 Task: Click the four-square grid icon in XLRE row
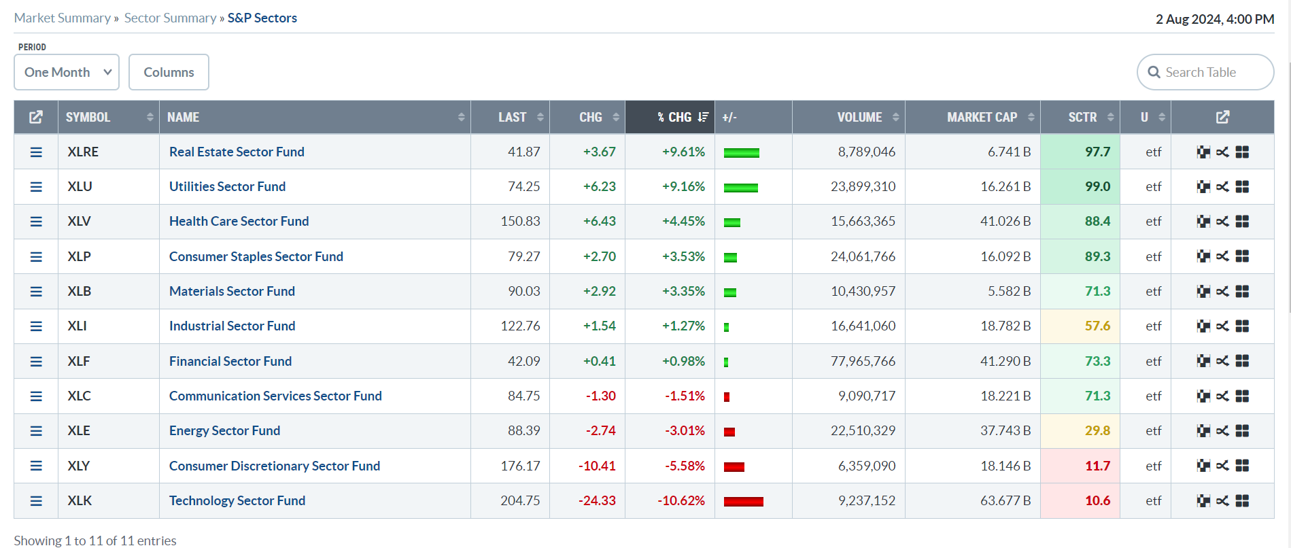tap(1242, 152)
